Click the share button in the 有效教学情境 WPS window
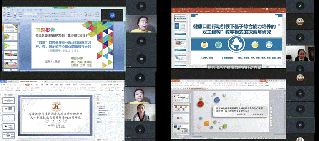Screen dimensions: 319x141 pos(116,85)
